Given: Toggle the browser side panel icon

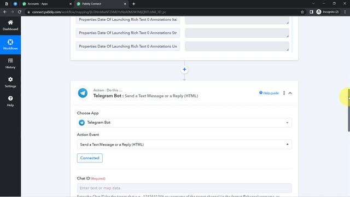Looking at the screenshot, I should [x=311, y=12].
